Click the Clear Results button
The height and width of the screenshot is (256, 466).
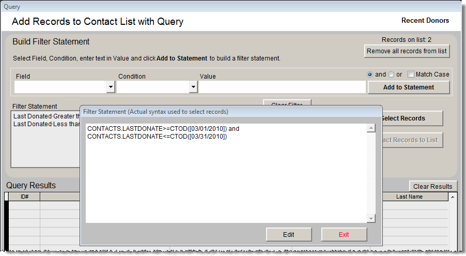coord(433,186)
